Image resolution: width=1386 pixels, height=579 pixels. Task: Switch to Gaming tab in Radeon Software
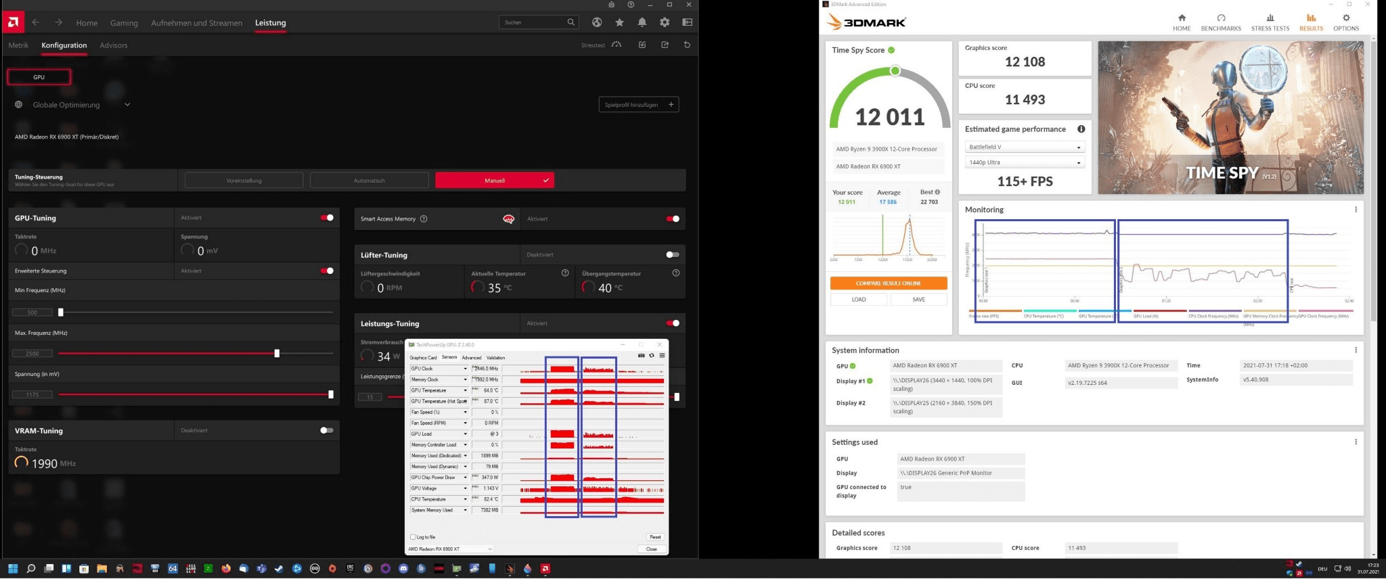[x=124, y=23]
